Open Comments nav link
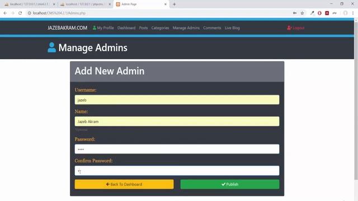The width and height of the screenshot is (358, 201). [212, 28]
